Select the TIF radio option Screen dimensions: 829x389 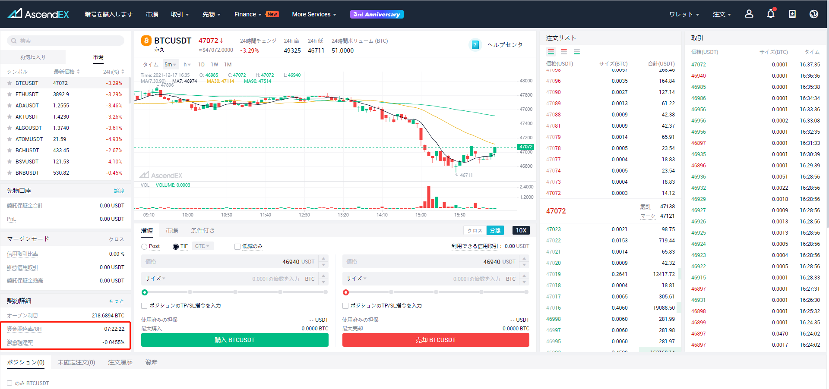point(176,246)
